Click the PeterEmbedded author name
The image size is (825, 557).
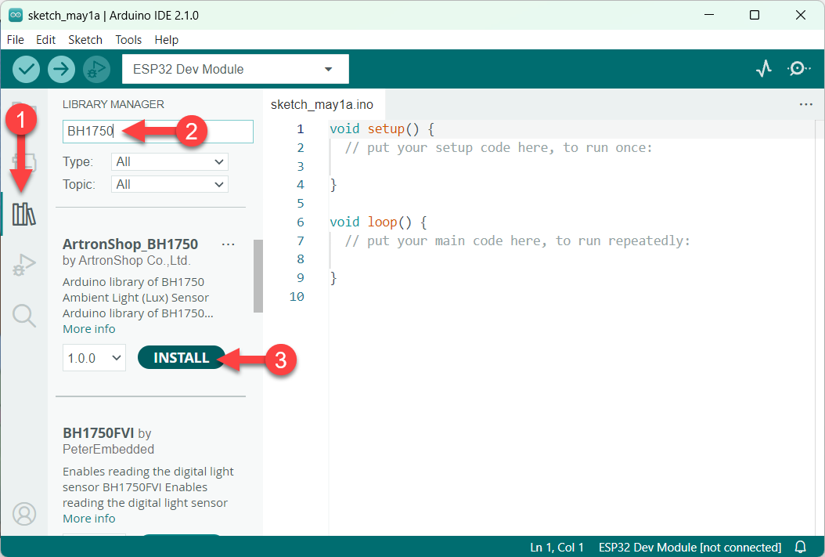108,449
